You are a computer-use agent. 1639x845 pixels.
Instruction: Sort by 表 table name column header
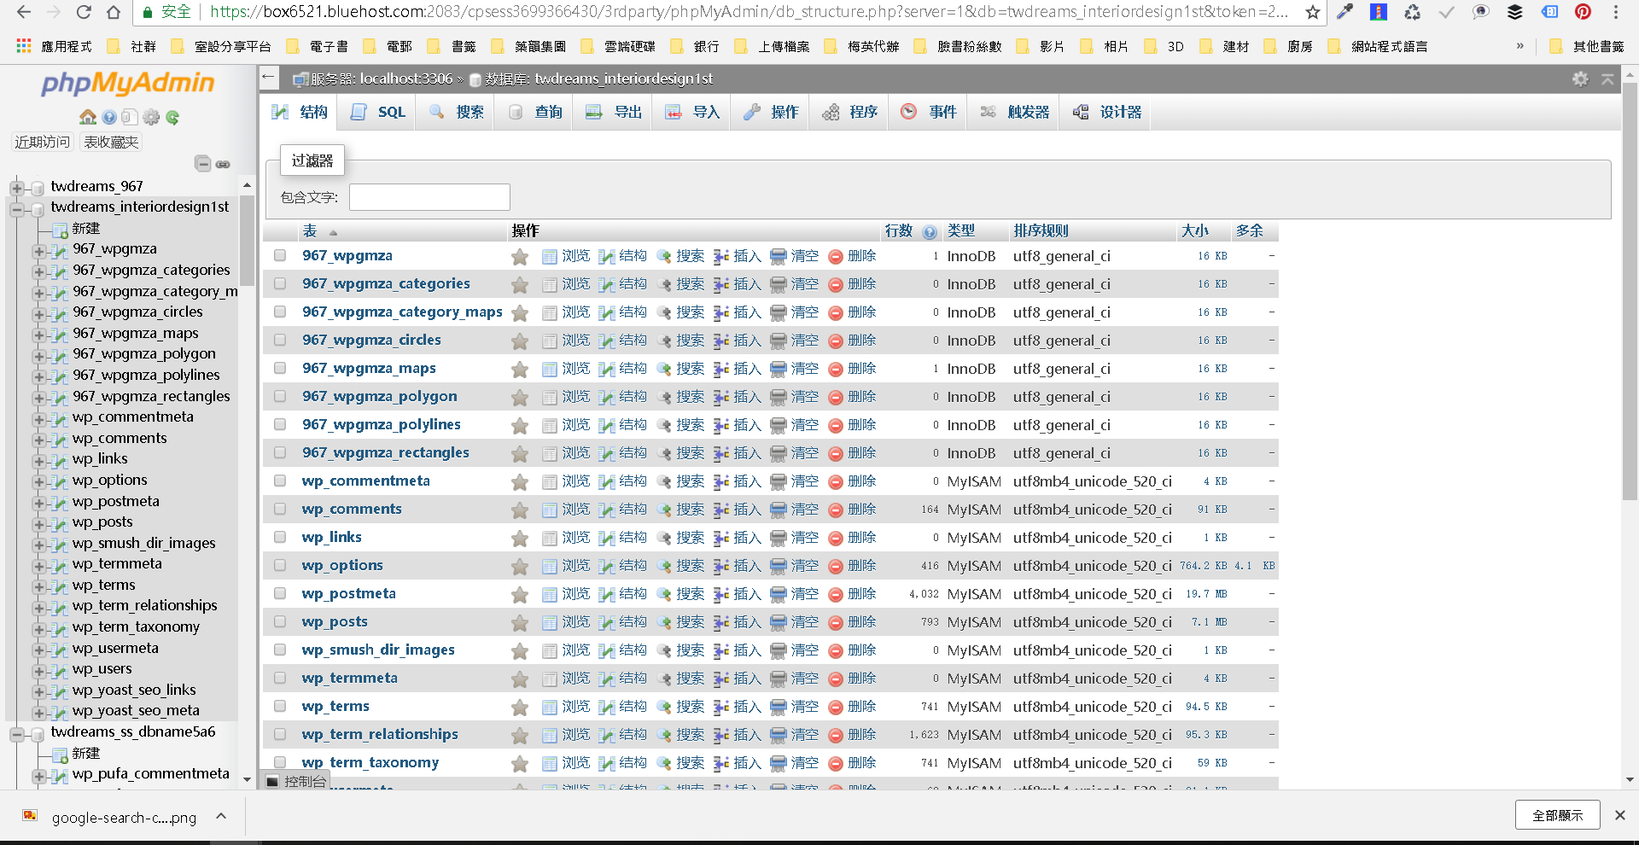310,230
